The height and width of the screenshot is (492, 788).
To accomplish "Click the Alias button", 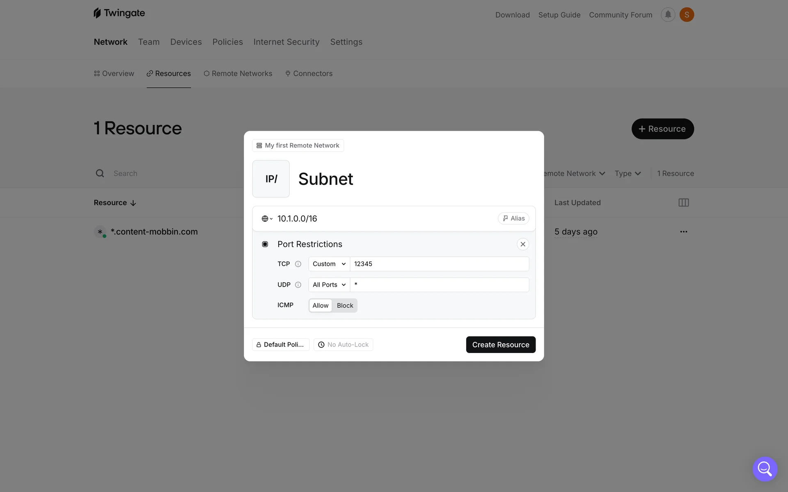I will point(513,219).
